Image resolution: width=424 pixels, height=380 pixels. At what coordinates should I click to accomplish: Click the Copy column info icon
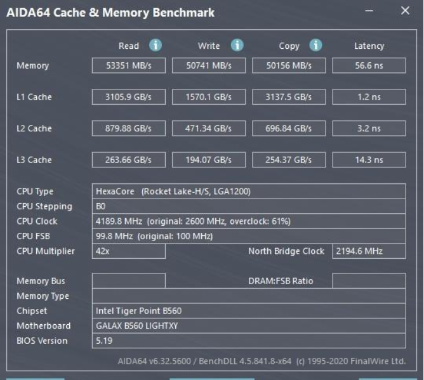(315, 45)
